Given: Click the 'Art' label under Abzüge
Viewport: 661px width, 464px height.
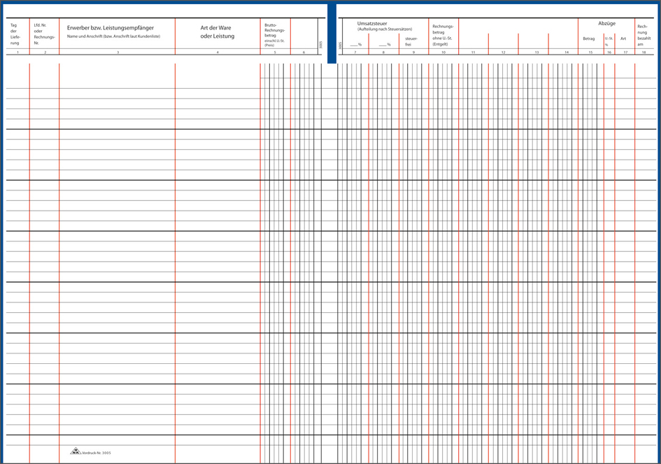Looking at the screenshot, I should (623, 38).
